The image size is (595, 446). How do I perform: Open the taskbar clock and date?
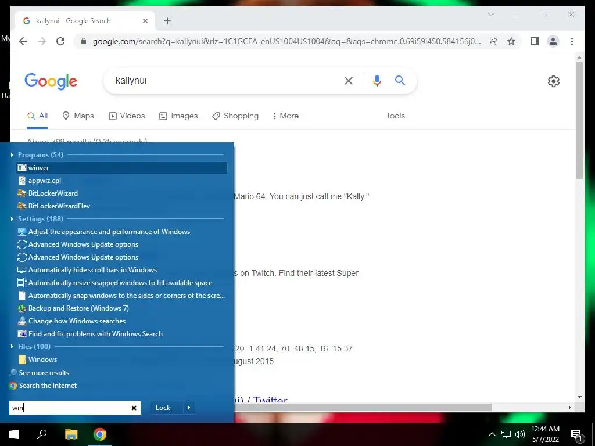pyautogui.click(x=545, y=434)
